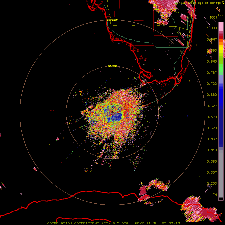The width and height of the screenshot is (225, 225).
Task: Click the [CC] units label above the scale
Action: 213,17
